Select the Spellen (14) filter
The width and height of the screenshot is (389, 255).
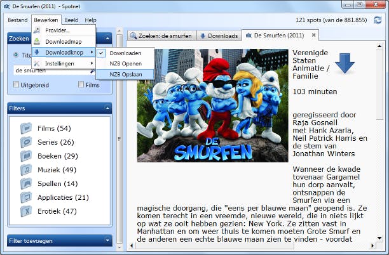click(x=58, y=184)
